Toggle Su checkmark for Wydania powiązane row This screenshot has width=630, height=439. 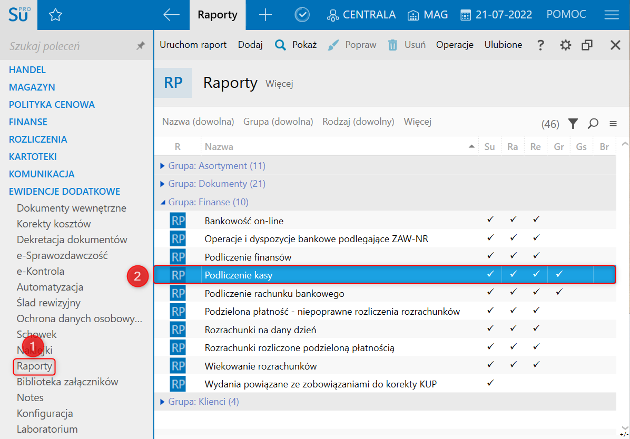pyautogui.click(x=490, y=383)
